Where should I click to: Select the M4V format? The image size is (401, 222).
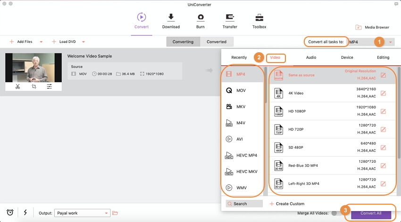coord(242,123)
